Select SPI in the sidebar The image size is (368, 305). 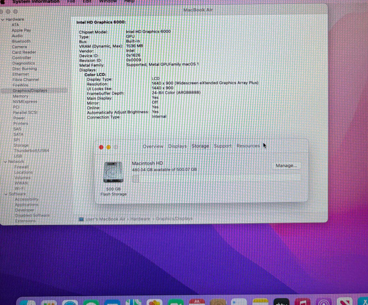coord(17,140)
